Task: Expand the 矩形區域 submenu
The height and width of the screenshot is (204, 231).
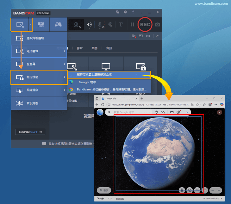Action: [x=39, y=51]
